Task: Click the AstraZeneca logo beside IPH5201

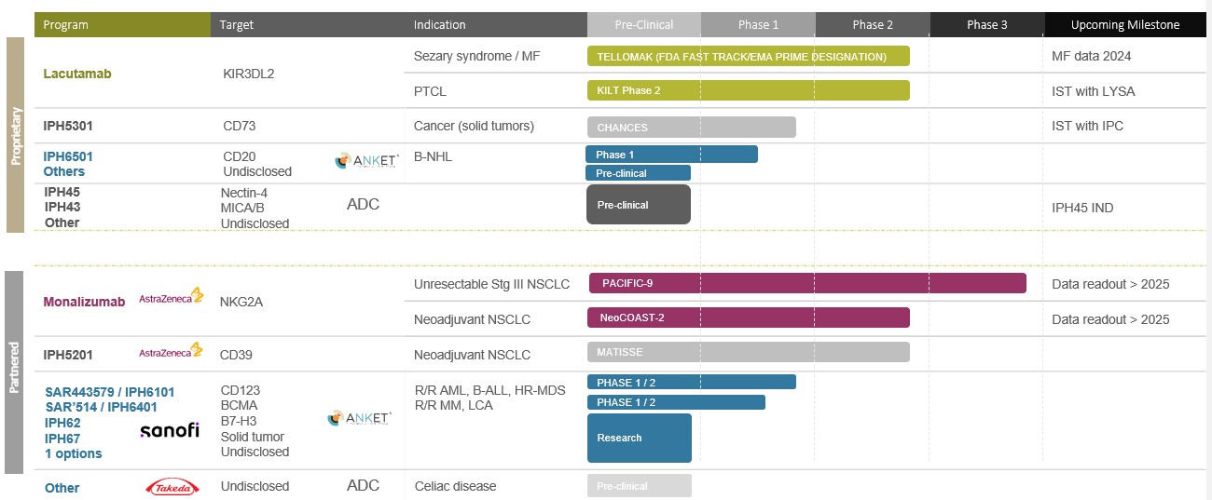Action: (171, 352)
